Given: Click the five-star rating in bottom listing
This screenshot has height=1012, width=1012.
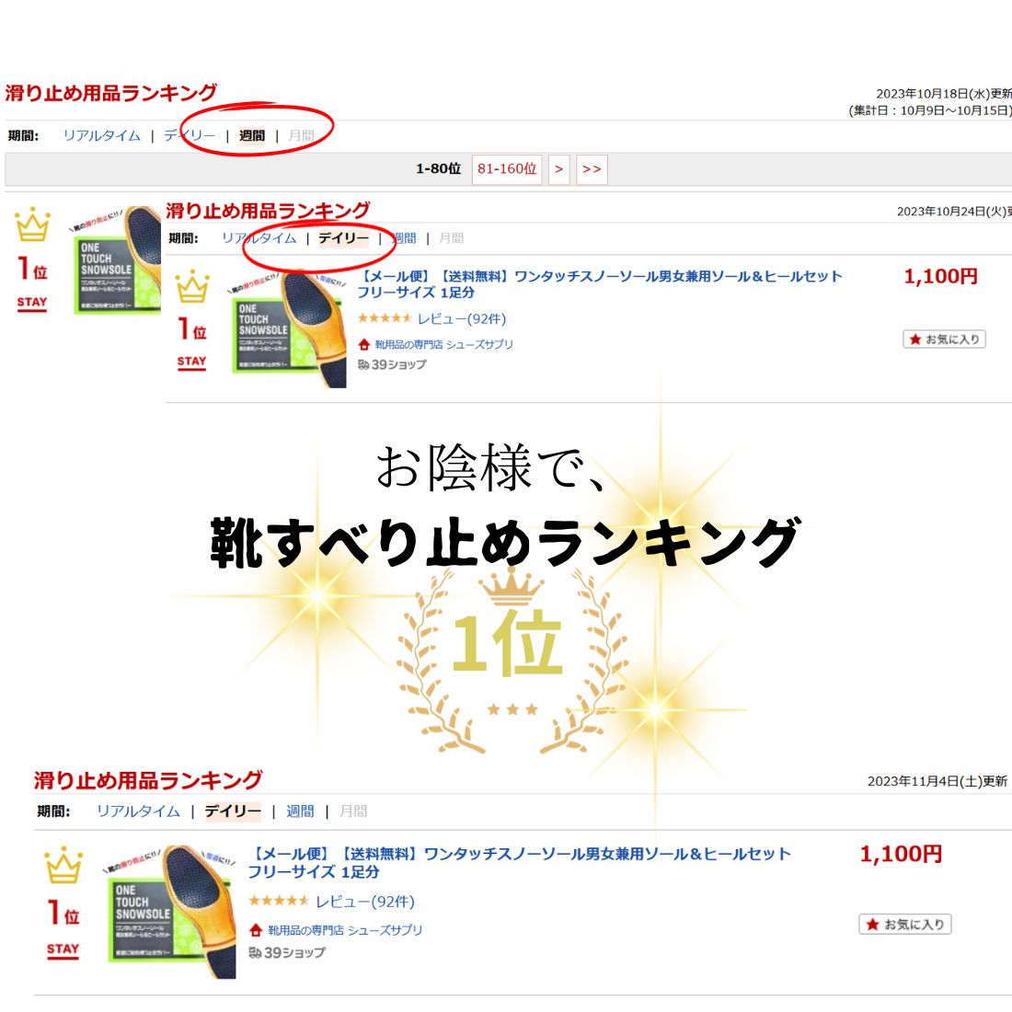Looking at the screenshot, I should point(279,901).
